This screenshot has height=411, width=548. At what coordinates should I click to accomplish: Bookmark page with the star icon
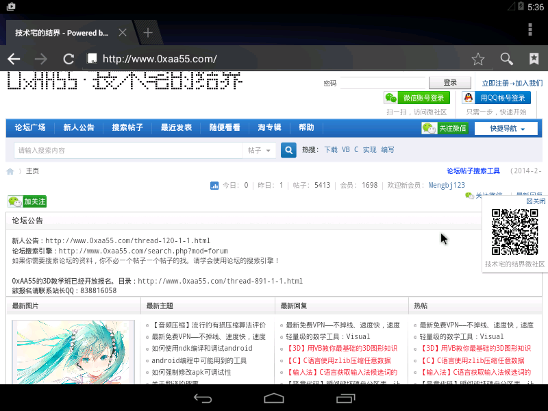pos(478,59)
